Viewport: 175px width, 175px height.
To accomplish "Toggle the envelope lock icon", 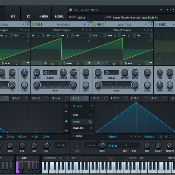I will 66,106.
